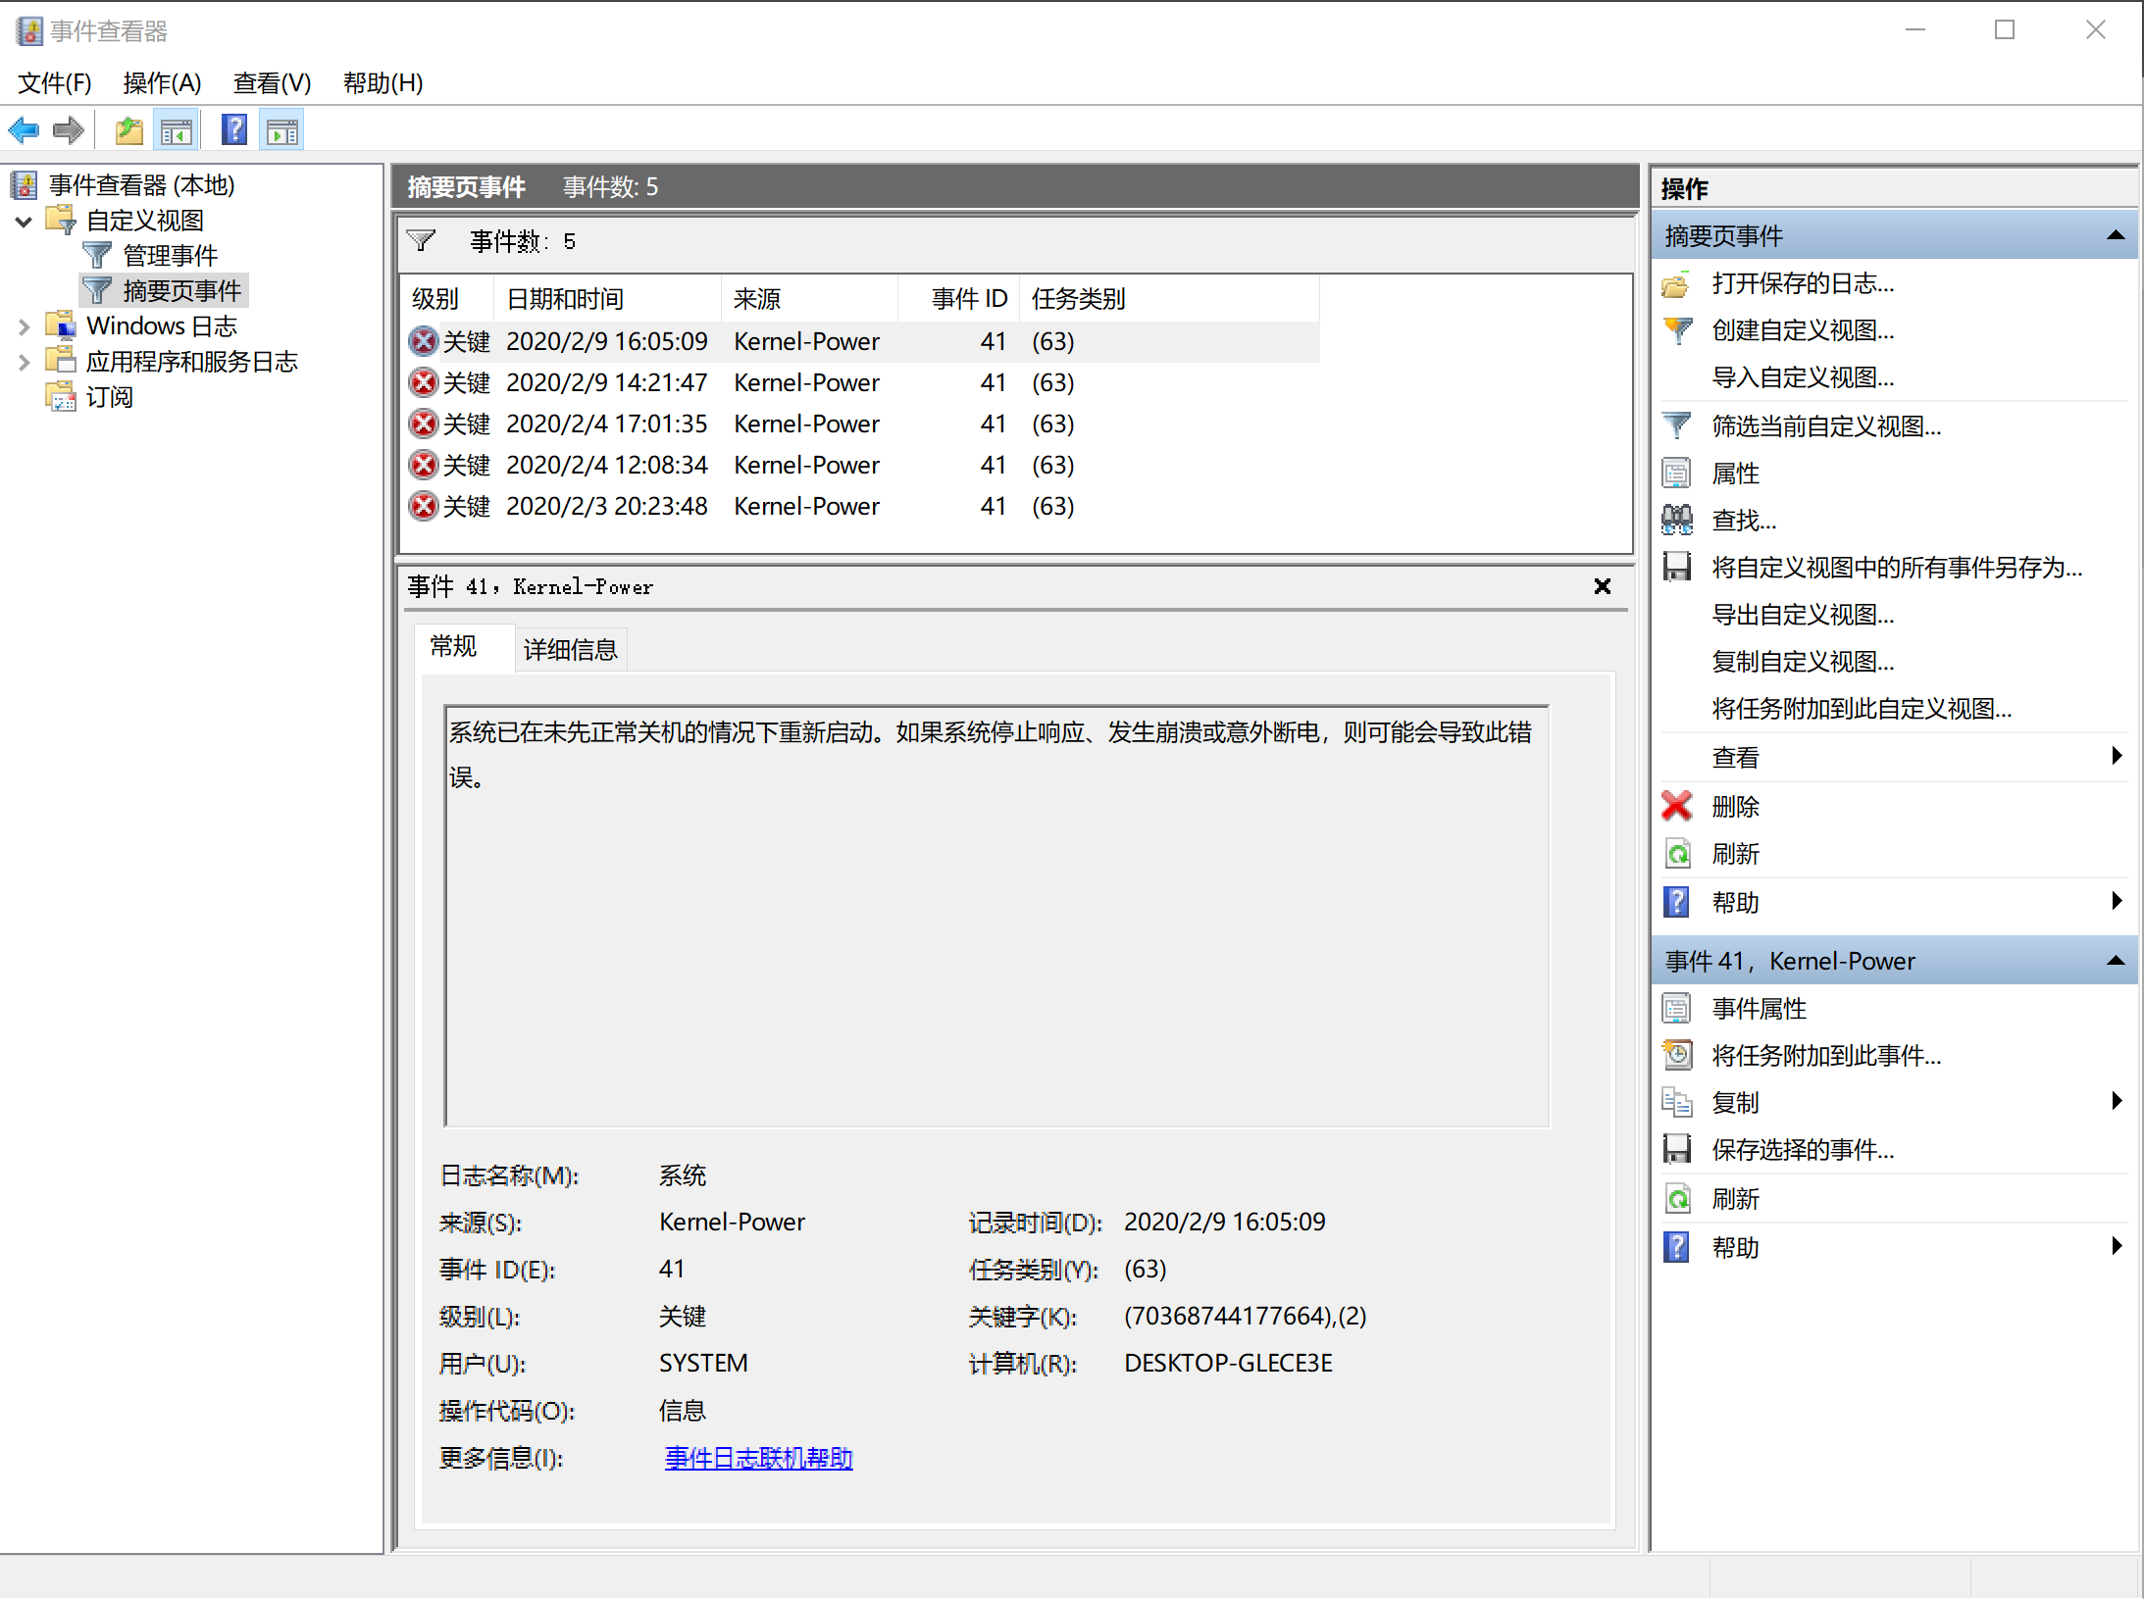Click the Back arrow toolbar icon
The height and width of the screenshot is (1599, 2144).
coord(24,130)
